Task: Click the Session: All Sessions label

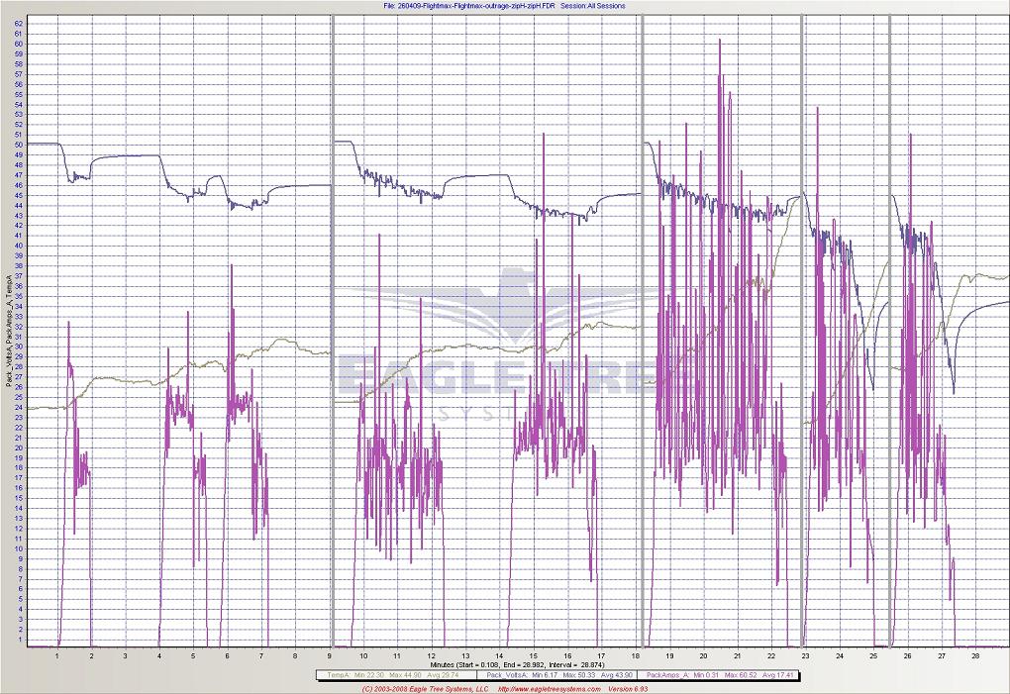Action: pos(592,6)
